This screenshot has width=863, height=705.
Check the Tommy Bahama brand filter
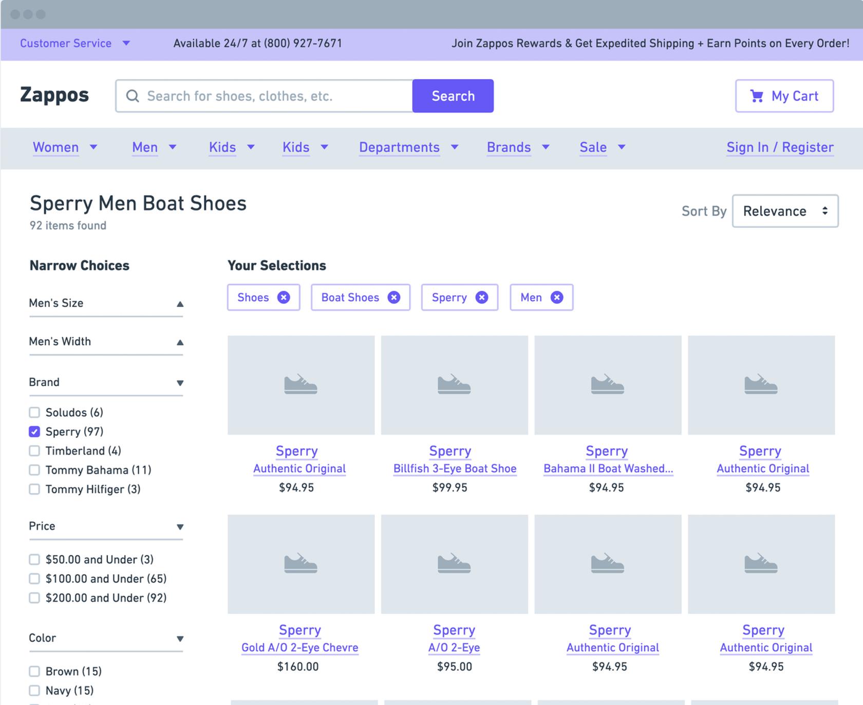[34, 470]
